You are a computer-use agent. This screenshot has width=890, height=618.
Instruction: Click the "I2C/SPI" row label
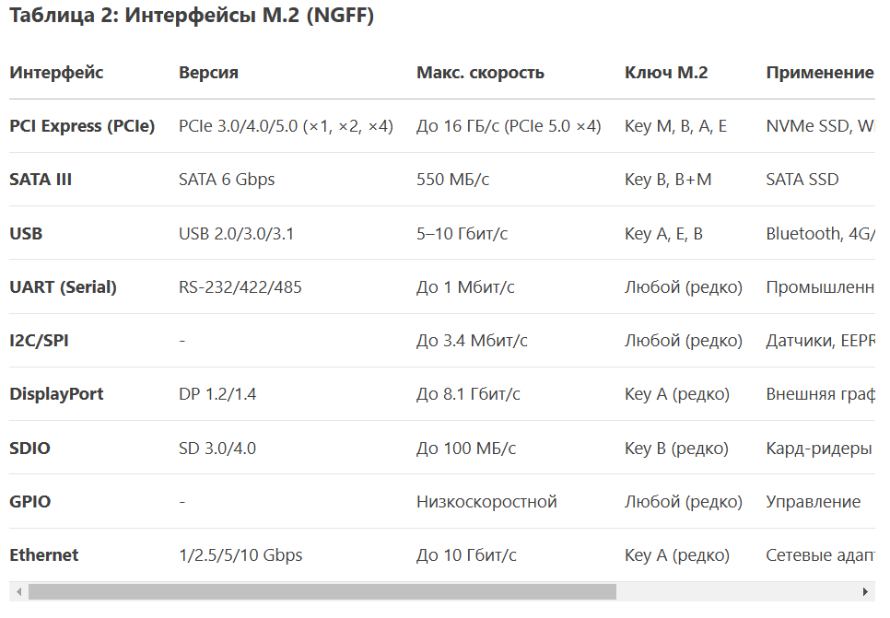39,341
